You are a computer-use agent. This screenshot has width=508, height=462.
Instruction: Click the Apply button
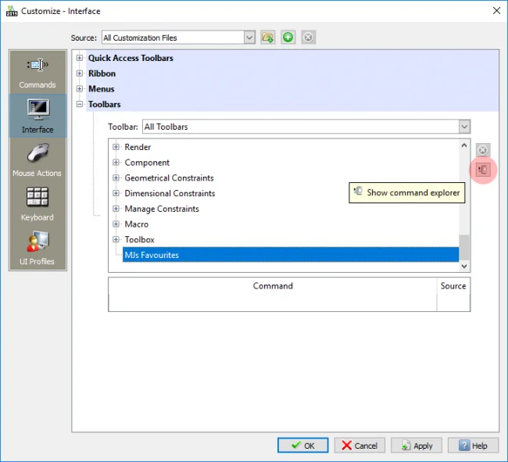(x=416, y=446)
